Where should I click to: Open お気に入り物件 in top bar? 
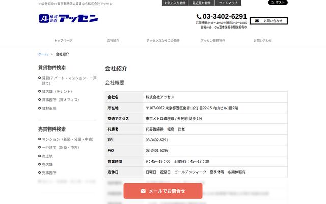click(x=175, y=3)
